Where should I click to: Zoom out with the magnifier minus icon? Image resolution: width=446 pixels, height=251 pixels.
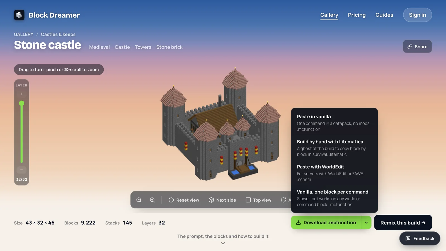pos(139,200)
